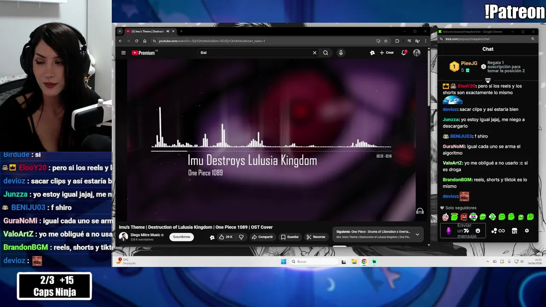This screenshot has height=307, width=546.
Task: Click the purple microphone icon in chat input
Action: [448, 231]
